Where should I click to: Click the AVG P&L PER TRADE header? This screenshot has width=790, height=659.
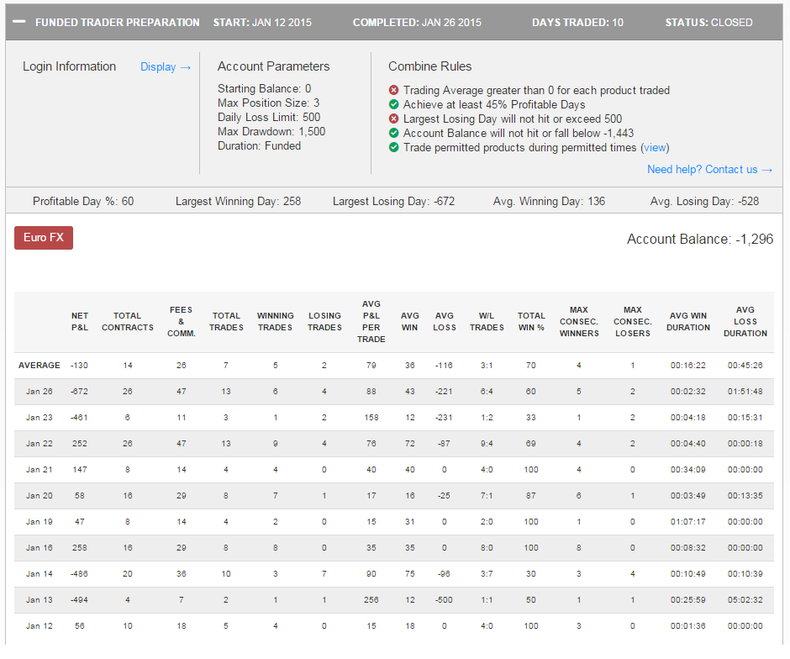tap(371, 321)
